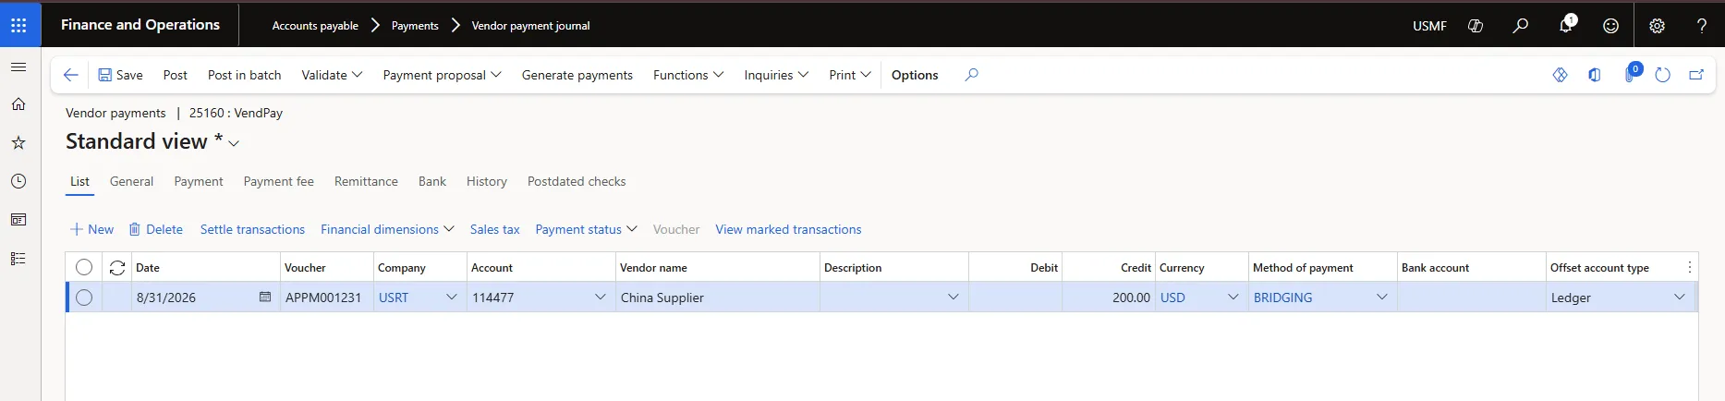The height and width of the screenshot is (401, 1725).
Task: Open Workspaces icon in the sidebar
Action: pyautogui.click(x=18, y=220)
